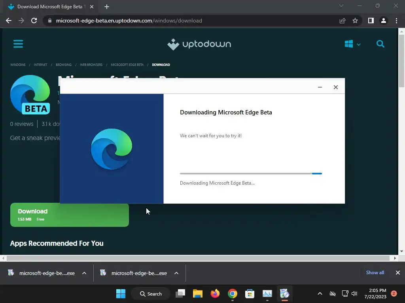
Task: Open the Uptodown hamburger menu
Action: point(18,44)
